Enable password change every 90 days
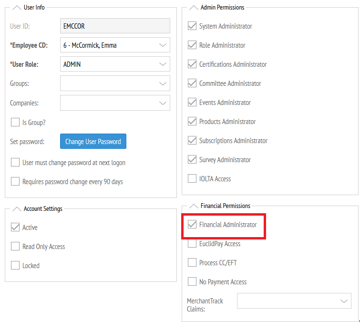Viewport: 360px width, 322px height. pos(15,182)
